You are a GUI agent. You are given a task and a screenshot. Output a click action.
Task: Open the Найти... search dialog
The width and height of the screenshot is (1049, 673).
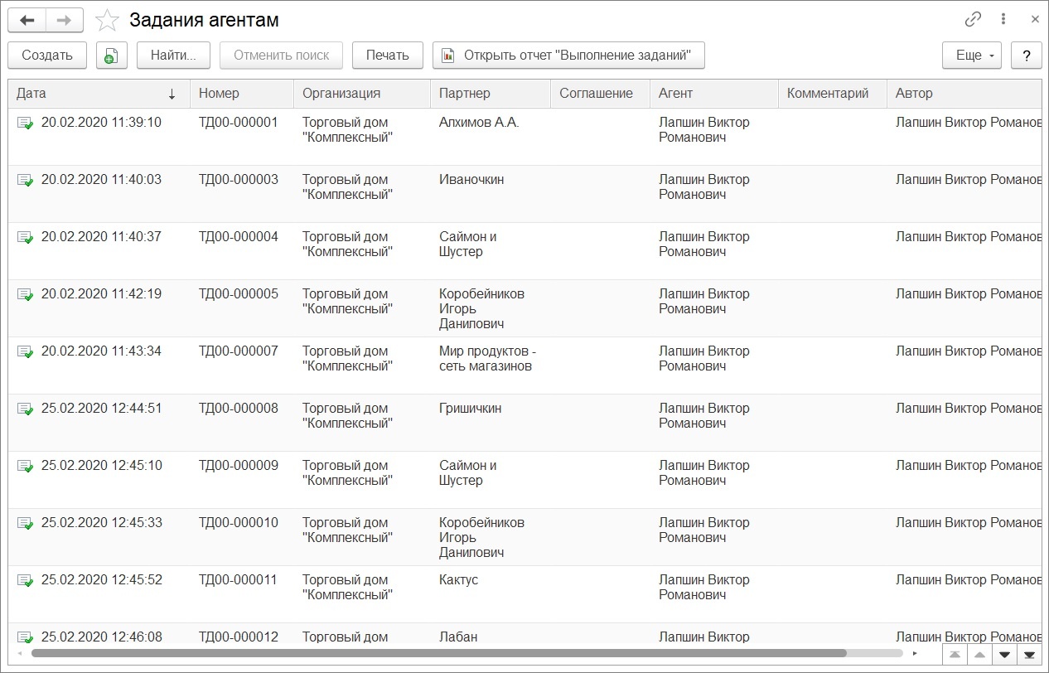pyautogui.click(x=173, y=56)
